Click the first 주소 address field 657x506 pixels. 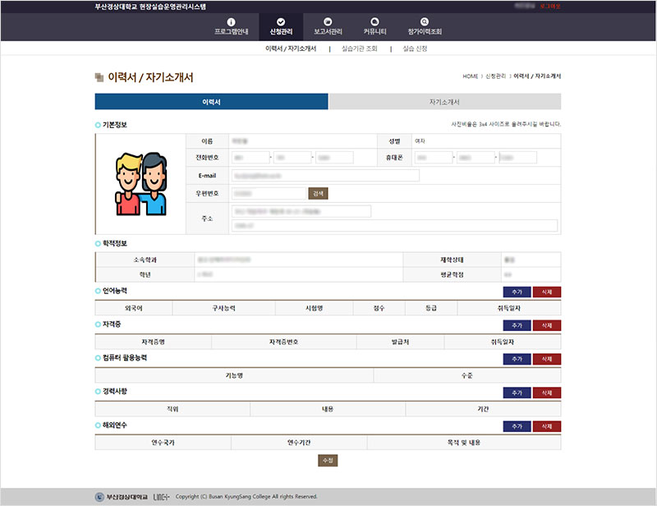[x=301, y=211]
